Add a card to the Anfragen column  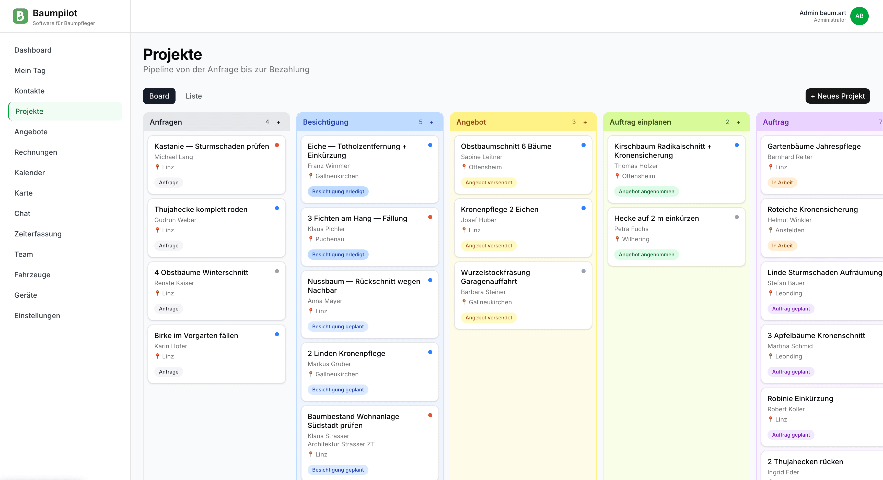click(278, 122)
